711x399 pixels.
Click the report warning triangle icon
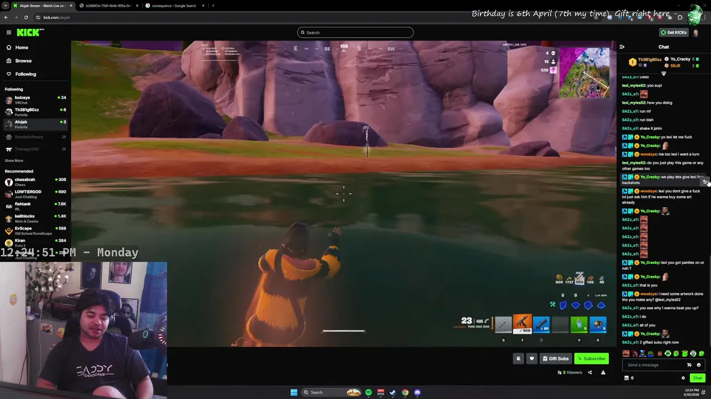coord(603,372)
